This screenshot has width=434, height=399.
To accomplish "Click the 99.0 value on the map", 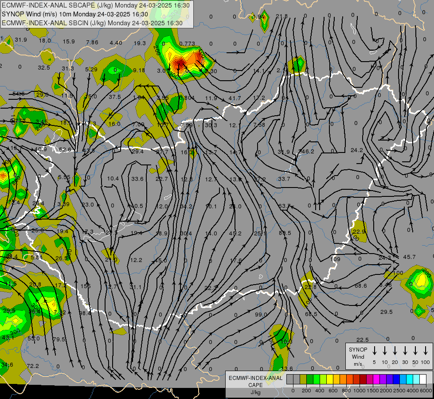I will [x=261, y=315].
